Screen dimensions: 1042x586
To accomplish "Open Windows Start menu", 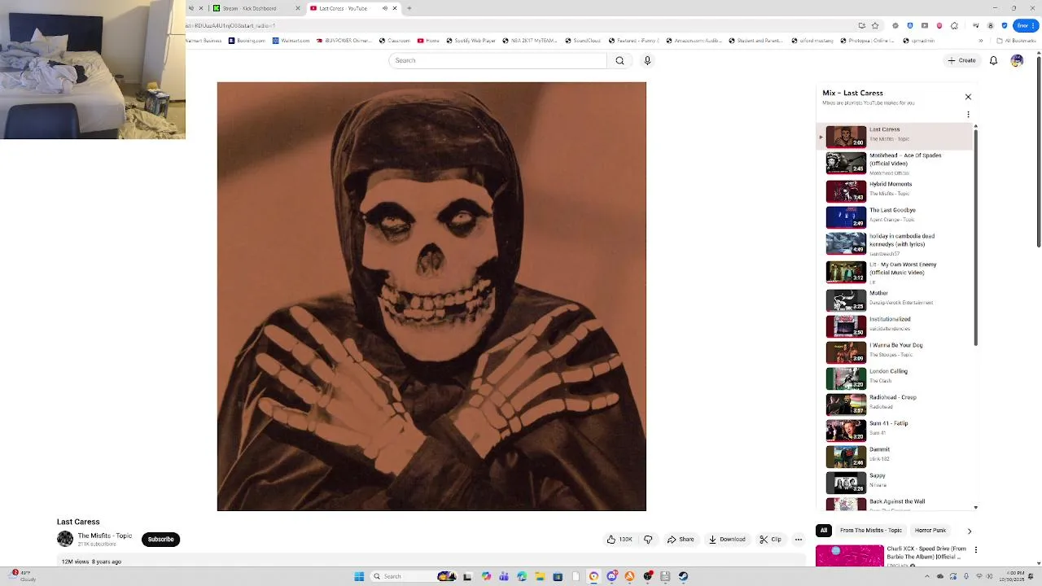I will click(x=359, y=576).
